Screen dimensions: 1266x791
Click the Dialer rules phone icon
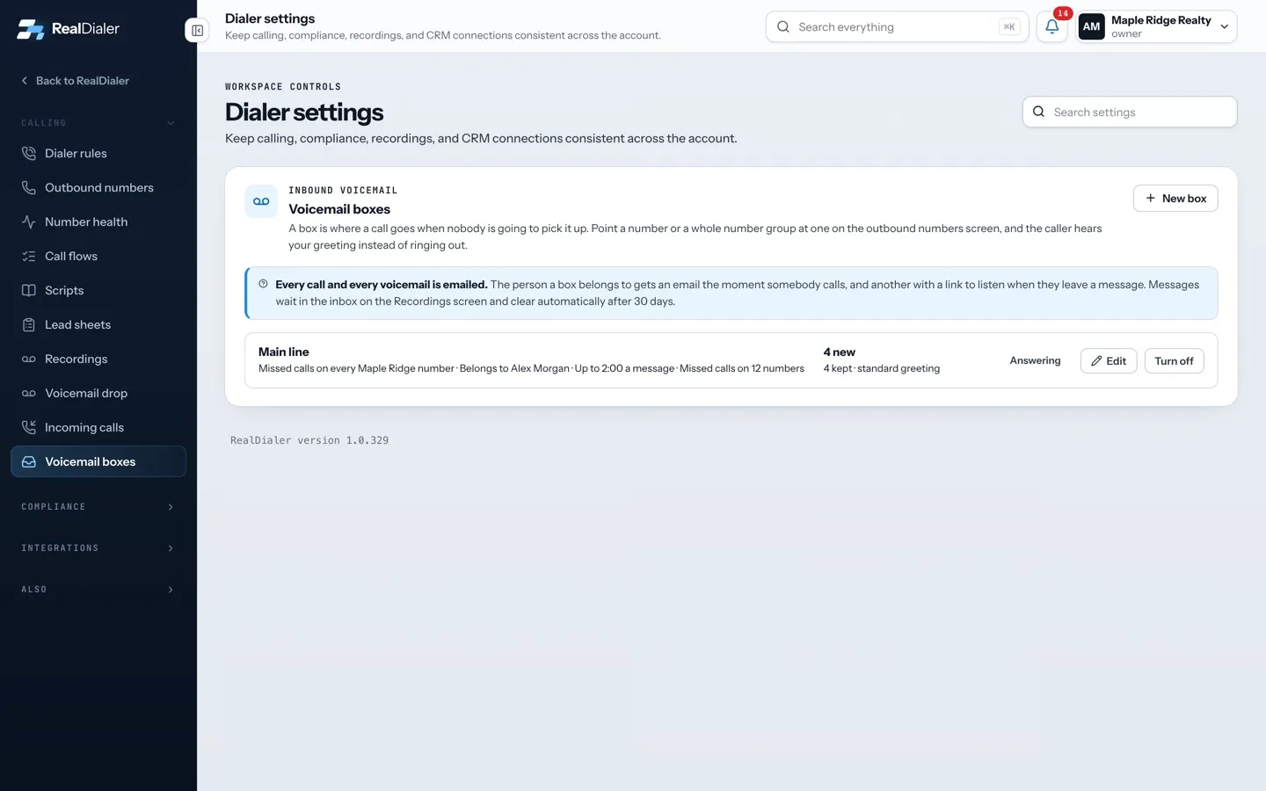(x=29, y=153)
